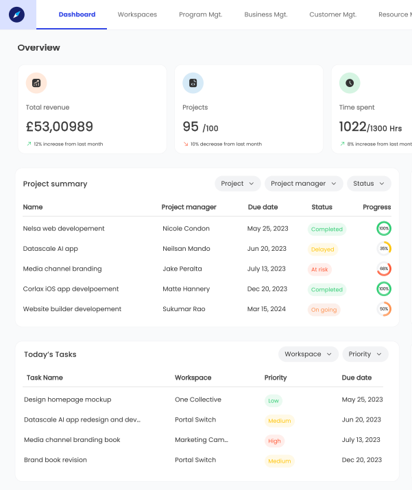Click the Completed badge for Nelsa web developement
Viewport: 412px width, 490px height.
pos(327,229)
